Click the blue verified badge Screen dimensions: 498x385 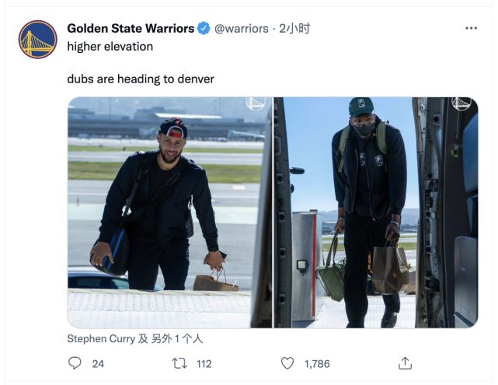tap(204, 29)
